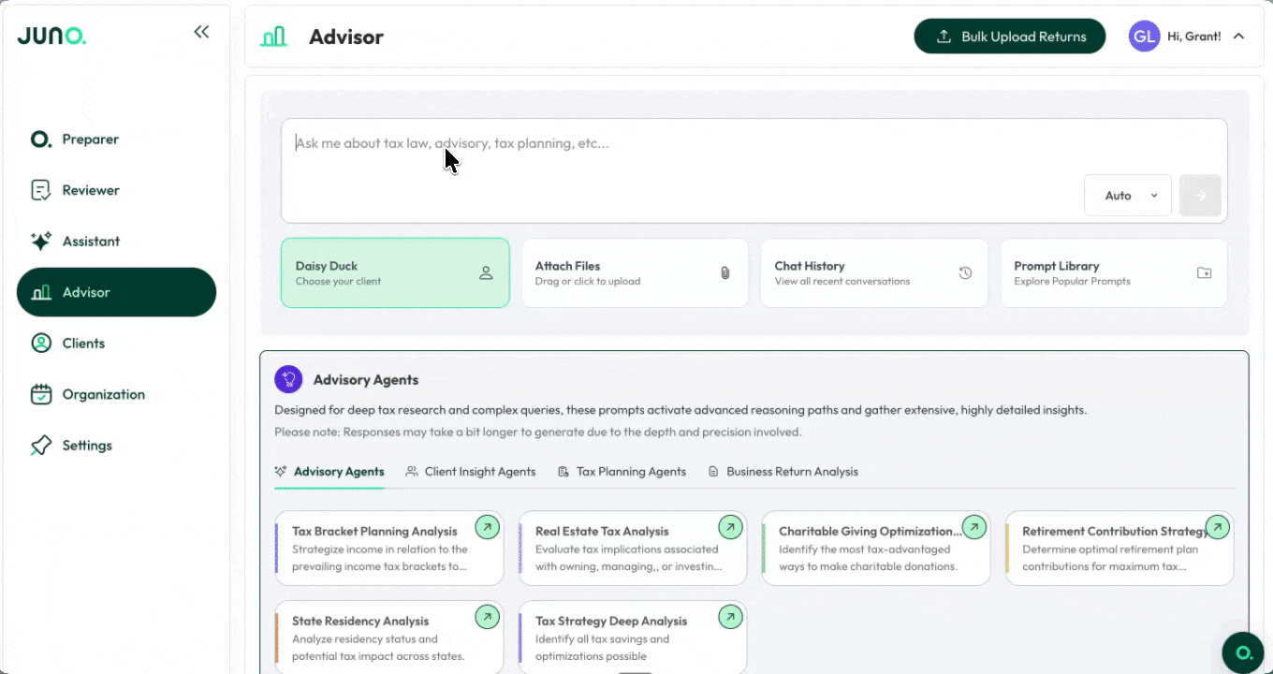Click the Juno chat bubble icon in corner
The image size is (1273, 674).
click(x=1243, y=652)
